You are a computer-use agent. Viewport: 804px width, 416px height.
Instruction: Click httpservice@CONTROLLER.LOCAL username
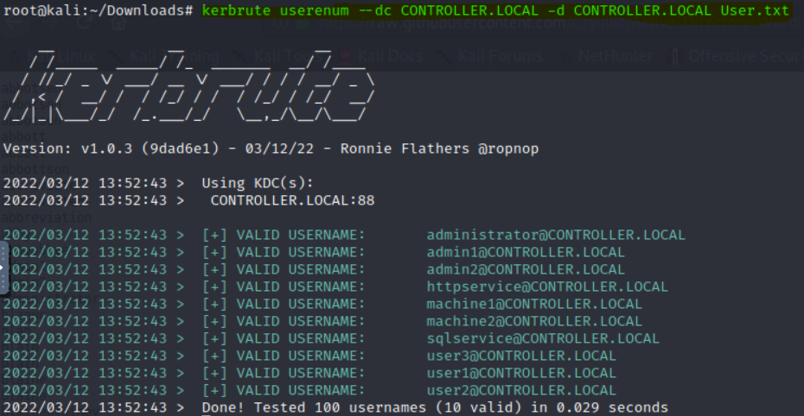[547, 287]
